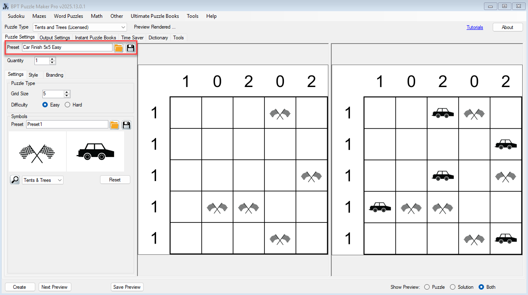Open the Tutorials link
This screenshot has width=528, height=295.
click(474, 27)
